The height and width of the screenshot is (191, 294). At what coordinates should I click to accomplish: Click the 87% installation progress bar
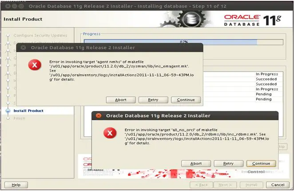pos(183,42)
